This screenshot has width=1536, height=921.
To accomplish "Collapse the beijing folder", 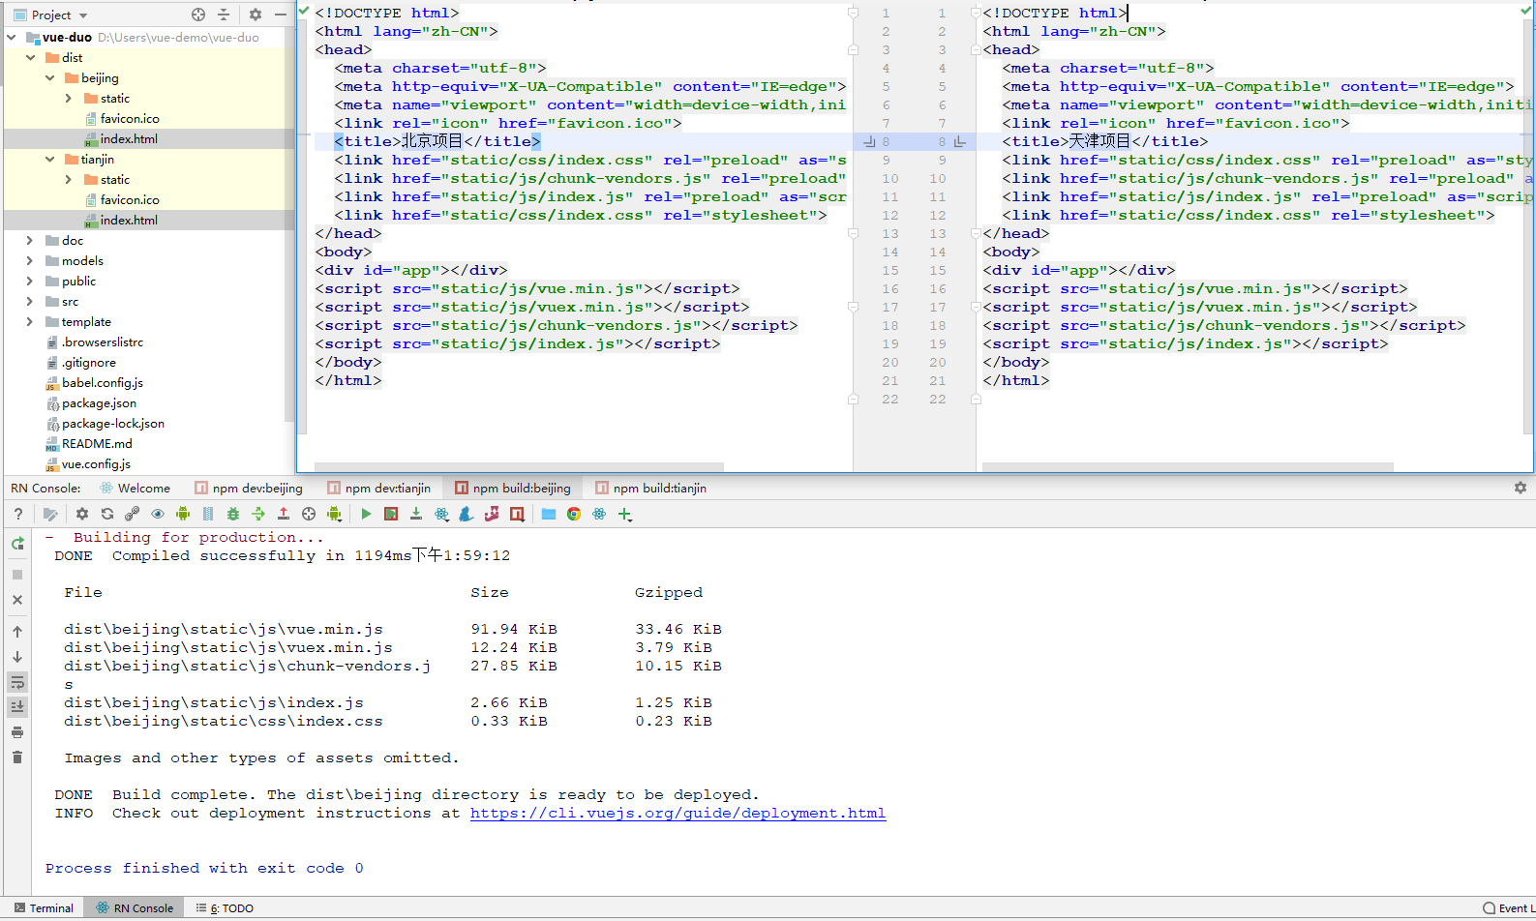I will (x=49, y=78).
